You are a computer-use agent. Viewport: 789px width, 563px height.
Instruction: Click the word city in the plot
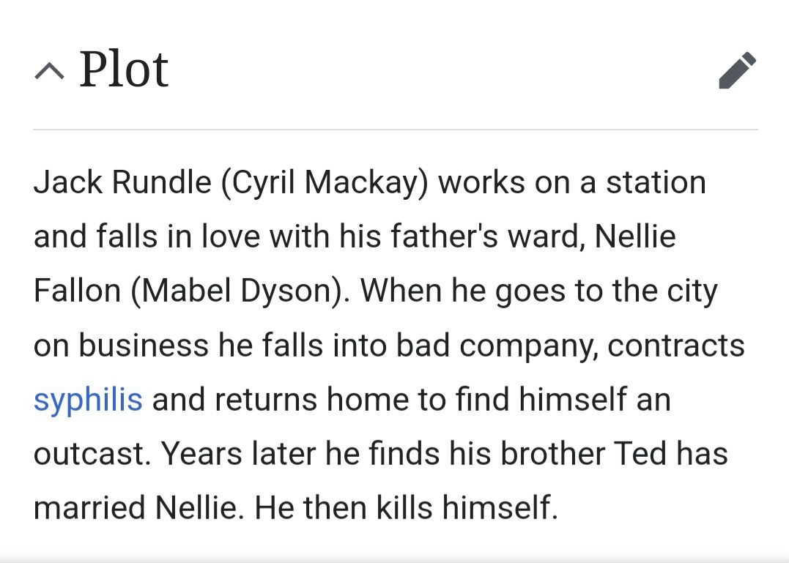(689, 291)
